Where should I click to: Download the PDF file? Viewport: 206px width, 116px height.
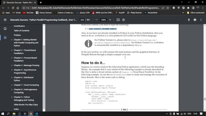tap(189, 20)
